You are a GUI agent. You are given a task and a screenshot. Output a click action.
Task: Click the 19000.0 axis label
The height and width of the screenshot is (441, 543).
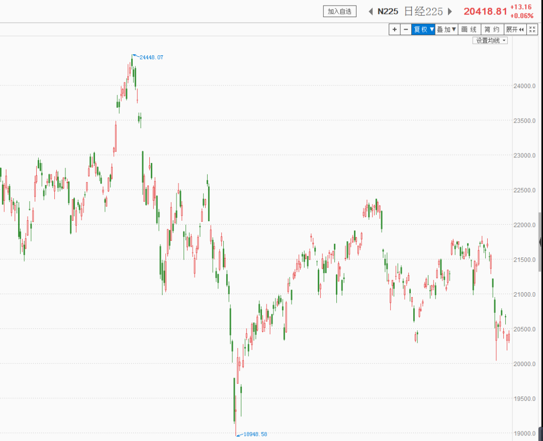tap(524, 433)
